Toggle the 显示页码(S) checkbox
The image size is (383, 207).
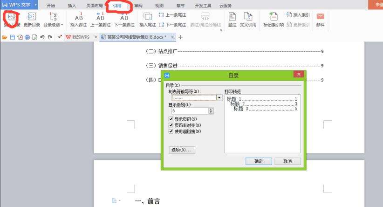(171, 119)
